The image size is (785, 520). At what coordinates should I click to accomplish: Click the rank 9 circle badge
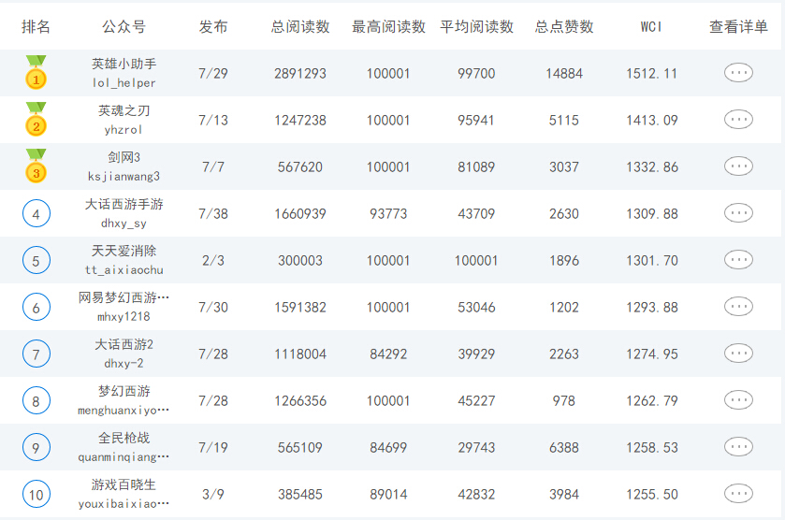(x=36, y=447)
